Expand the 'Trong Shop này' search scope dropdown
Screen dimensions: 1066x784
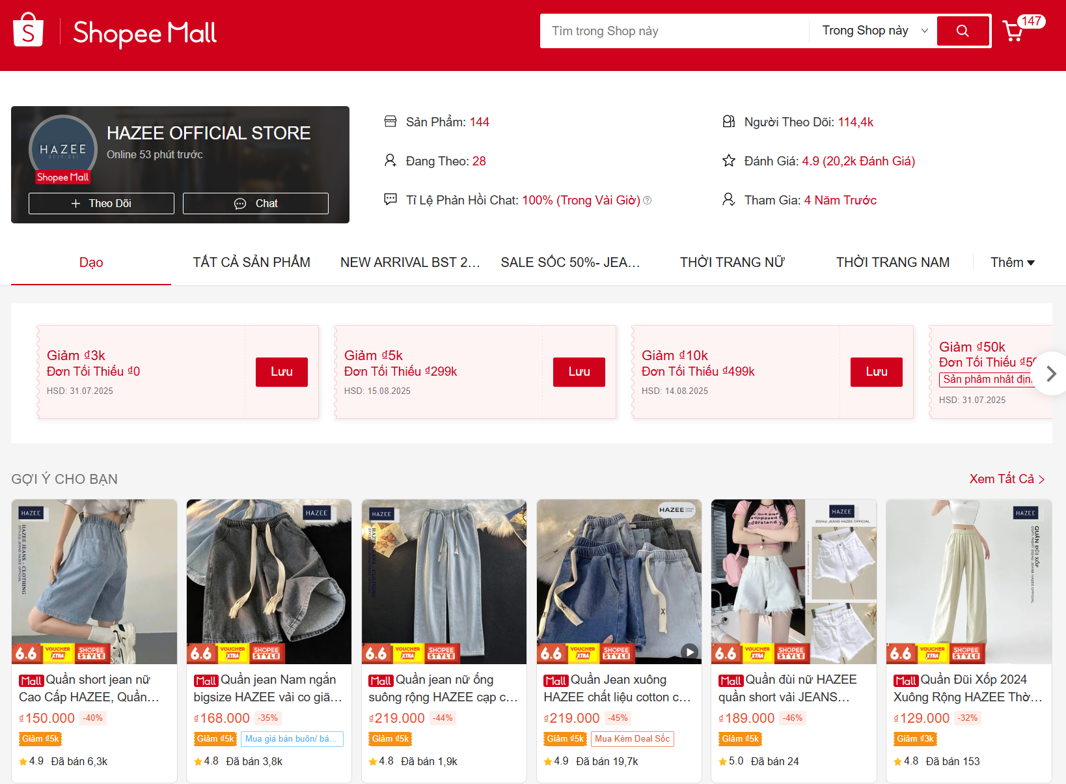(x=874, y=31)
